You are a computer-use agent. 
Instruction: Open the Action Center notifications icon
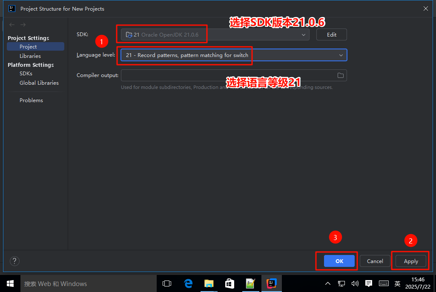369,283
